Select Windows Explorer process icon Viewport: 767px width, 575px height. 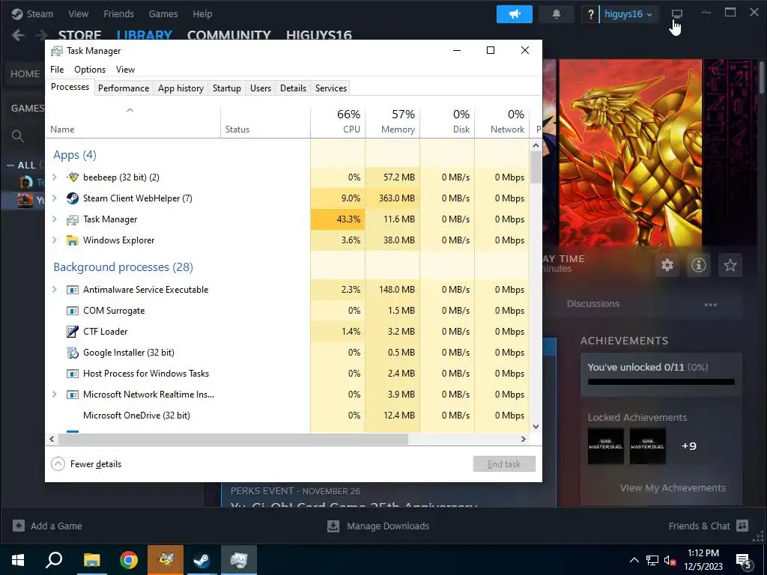(x=73, y=240)
